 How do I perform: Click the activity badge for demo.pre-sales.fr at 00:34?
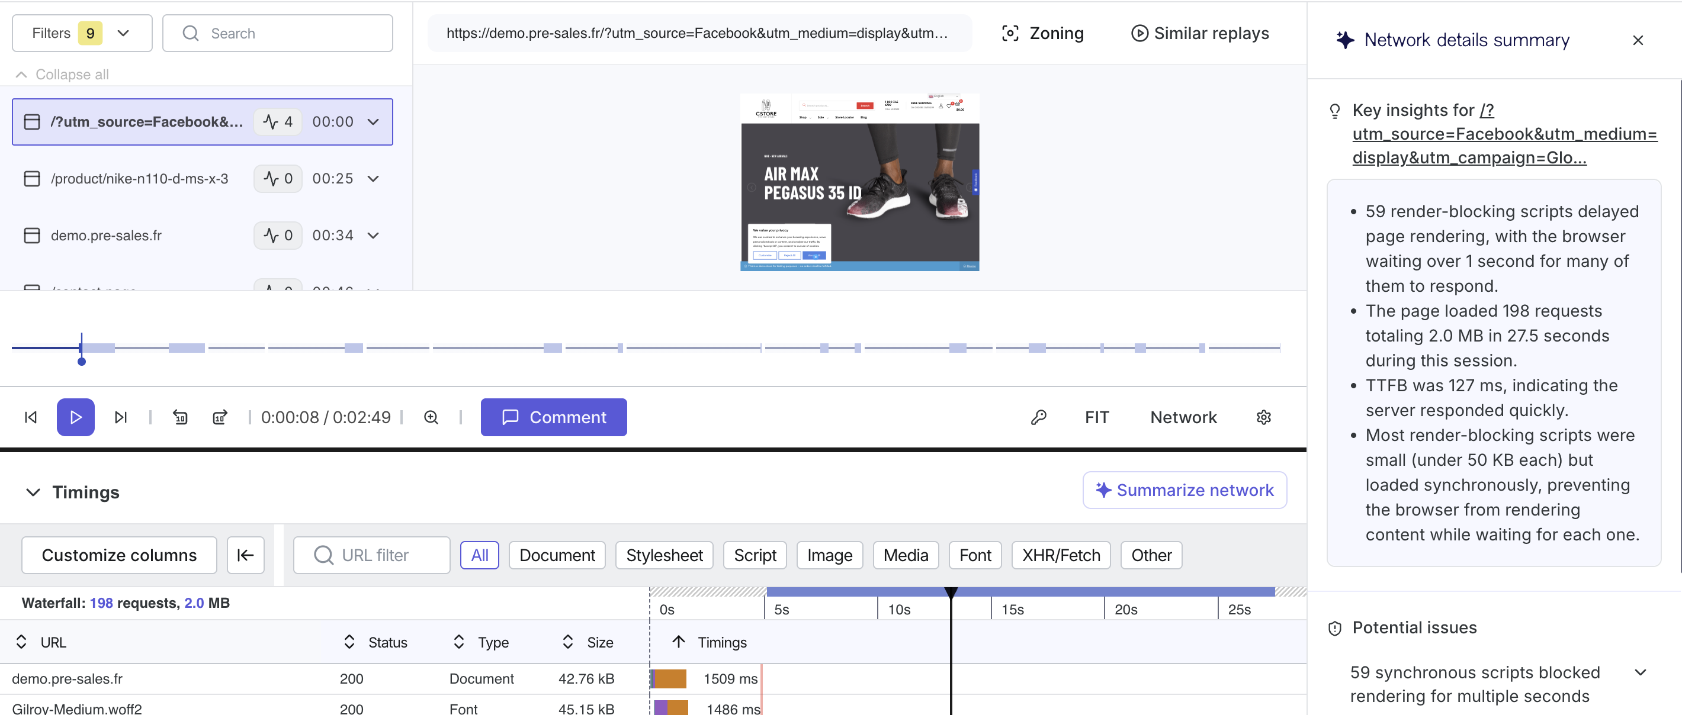tap(278, 236)
